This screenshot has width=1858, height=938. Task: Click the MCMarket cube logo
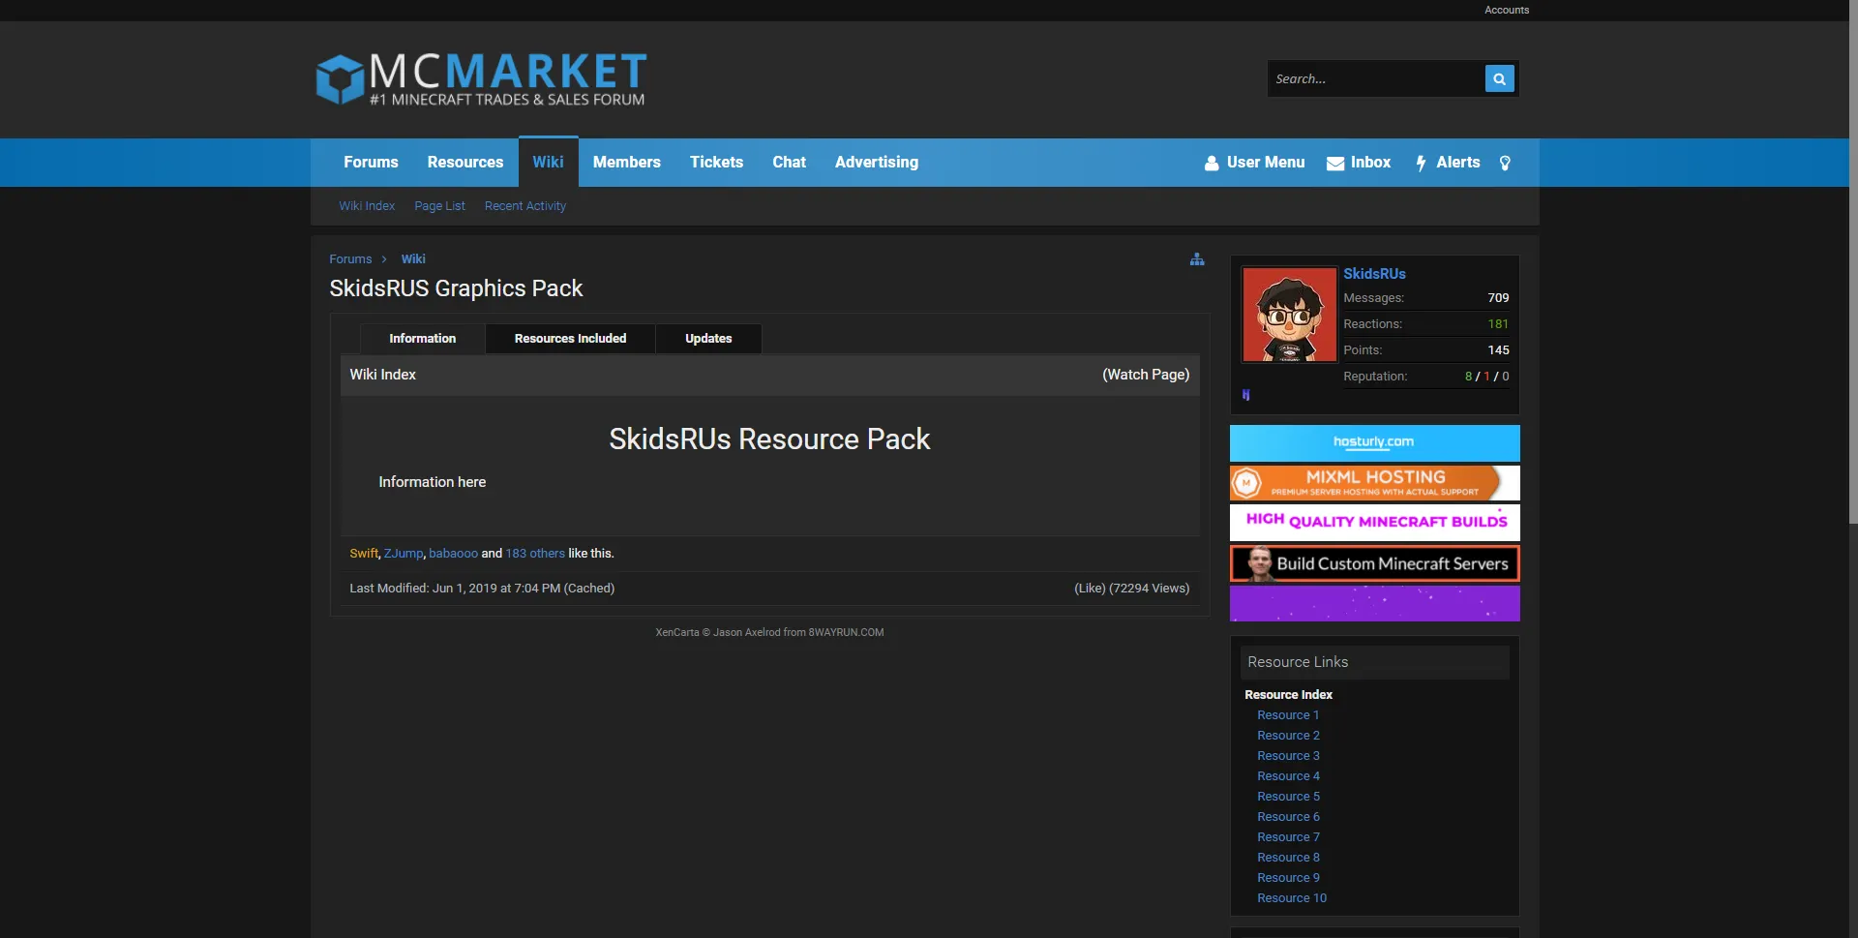pyautogui.click(x=340, y=79)
